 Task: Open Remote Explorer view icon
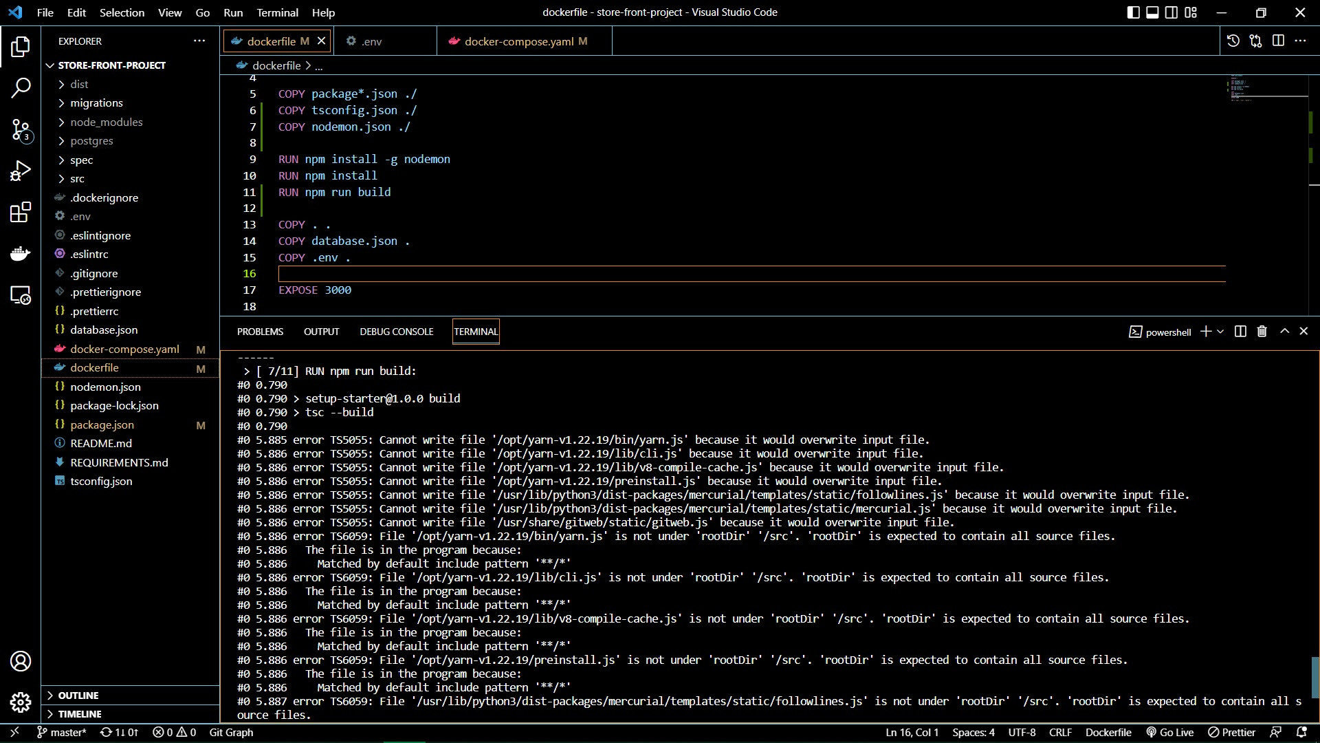21,295
